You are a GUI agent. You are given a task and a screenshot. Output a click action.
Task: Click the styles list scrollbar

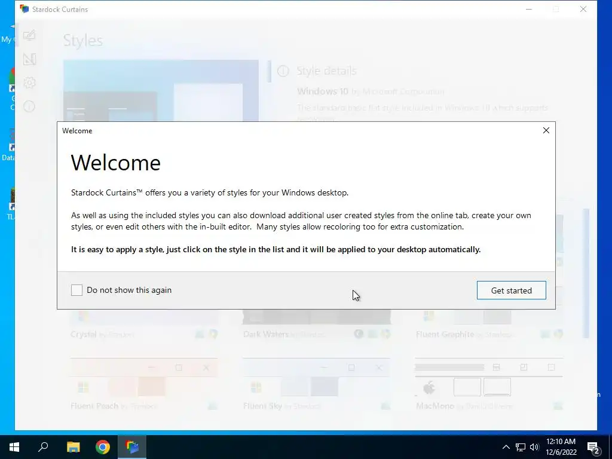click(x=586, y=273)
